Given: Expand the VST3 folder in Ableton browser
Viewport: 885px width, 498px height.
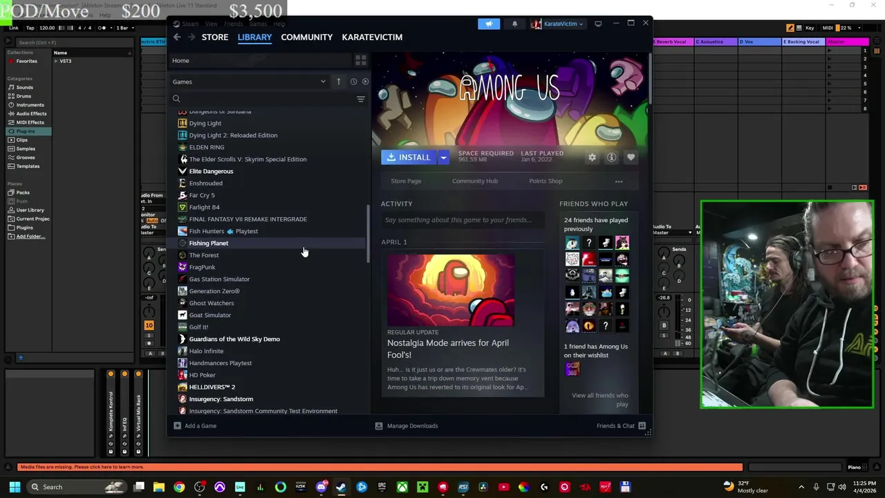Looking at the screenshot, I should click(x=56, y=61).
